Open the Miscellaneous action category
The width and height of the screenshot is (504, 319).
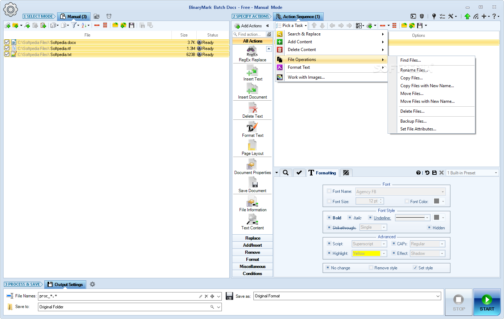coord(252,267)
